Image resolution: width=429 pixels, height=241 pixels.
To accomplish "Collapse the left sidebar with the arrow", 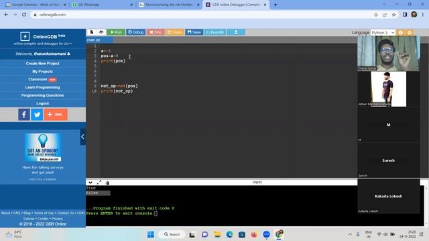I will (x=83, y=137).
